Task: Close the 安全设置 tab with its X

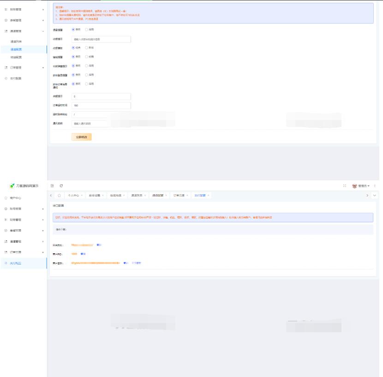Action: point(103,196)
